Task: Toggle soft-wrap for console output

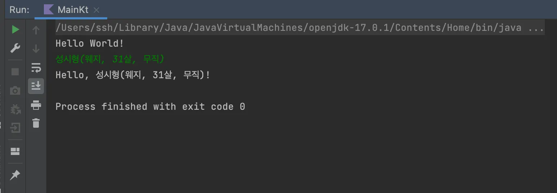Action: tap(36, 67)
